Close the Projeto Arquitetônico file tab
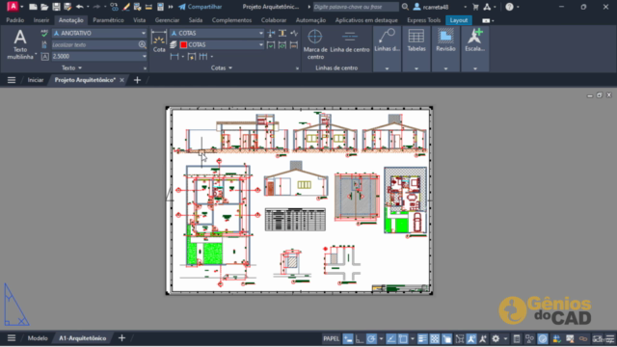The width and height of the screenshot is (617, 347). click(122, 80)
